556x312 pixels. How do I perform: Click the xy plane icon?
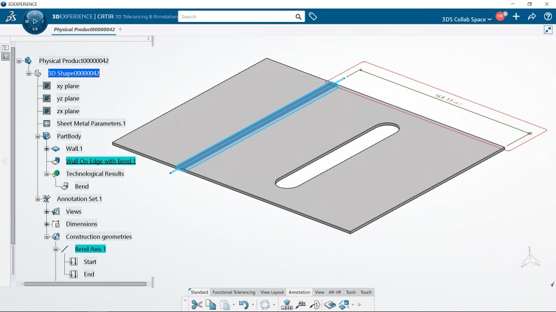coord(47,86)
